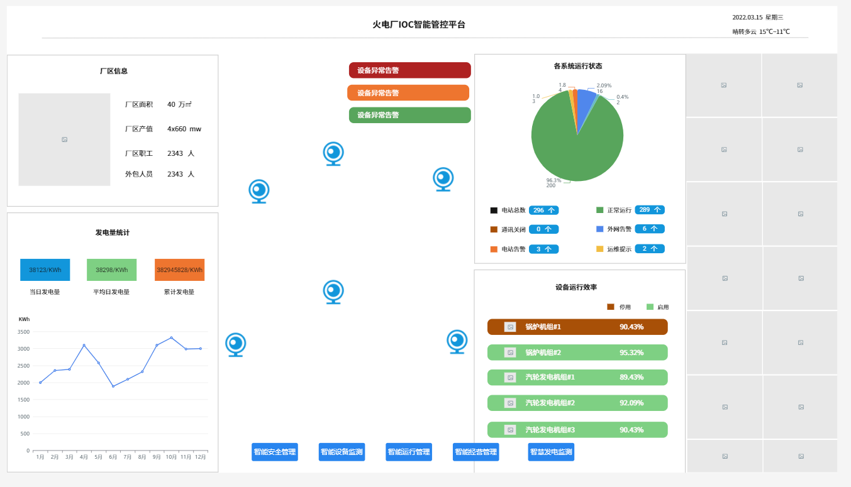Click the 289 个 badge for 正常运行
The width and height of the screenshot is (851, 487).
[650, 210]
